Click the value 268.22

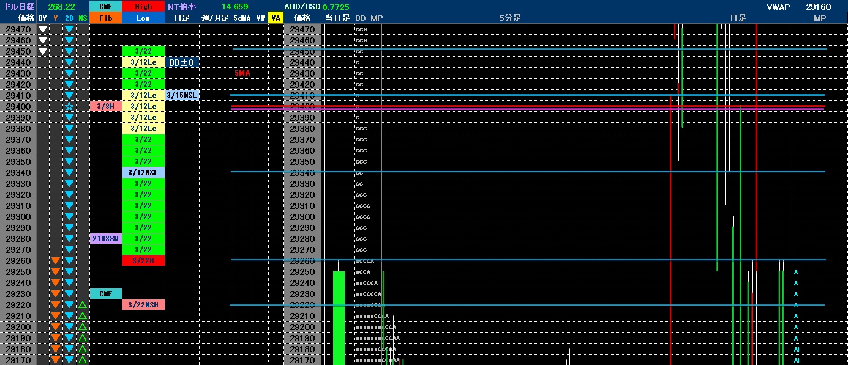pos(61,7)
